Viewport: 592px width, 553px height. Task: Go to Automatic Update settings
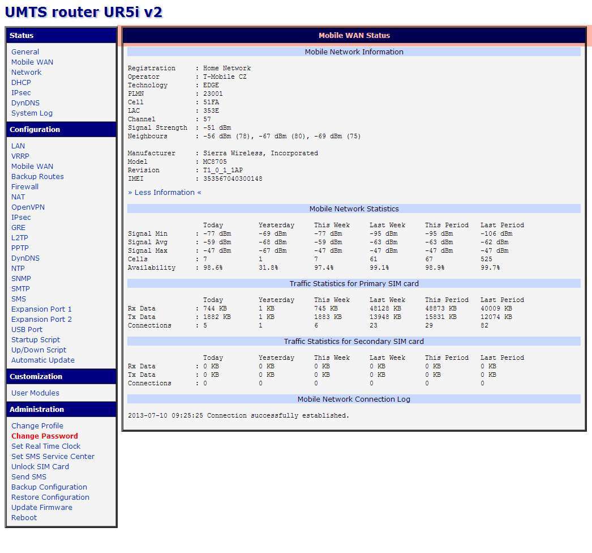42,360
